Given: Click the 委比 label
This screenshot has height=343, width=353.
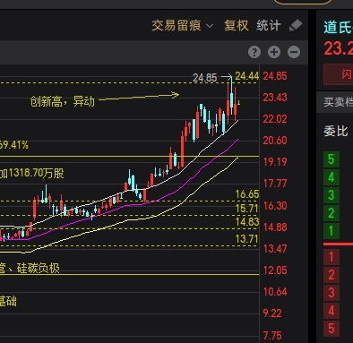Looking at the screenshot, I should tap(336, 131).
